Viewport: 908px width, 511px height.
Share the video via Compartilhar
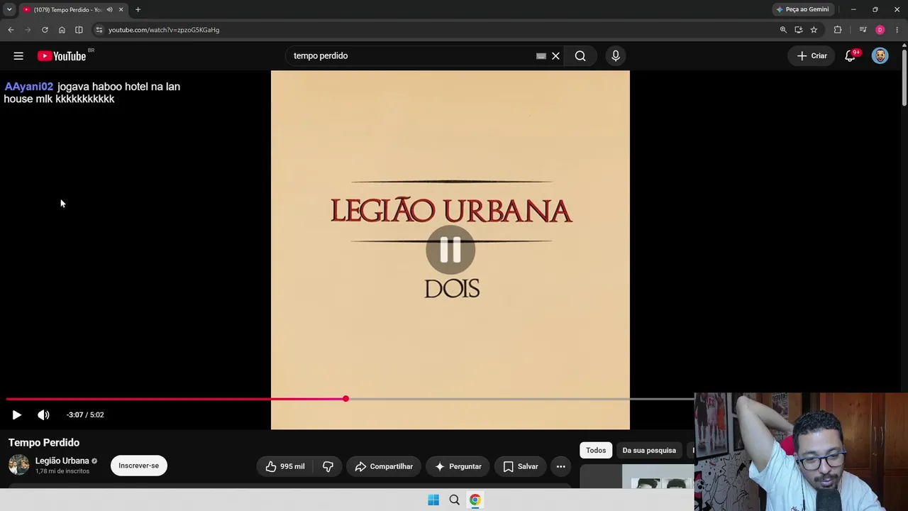point(384,466)
